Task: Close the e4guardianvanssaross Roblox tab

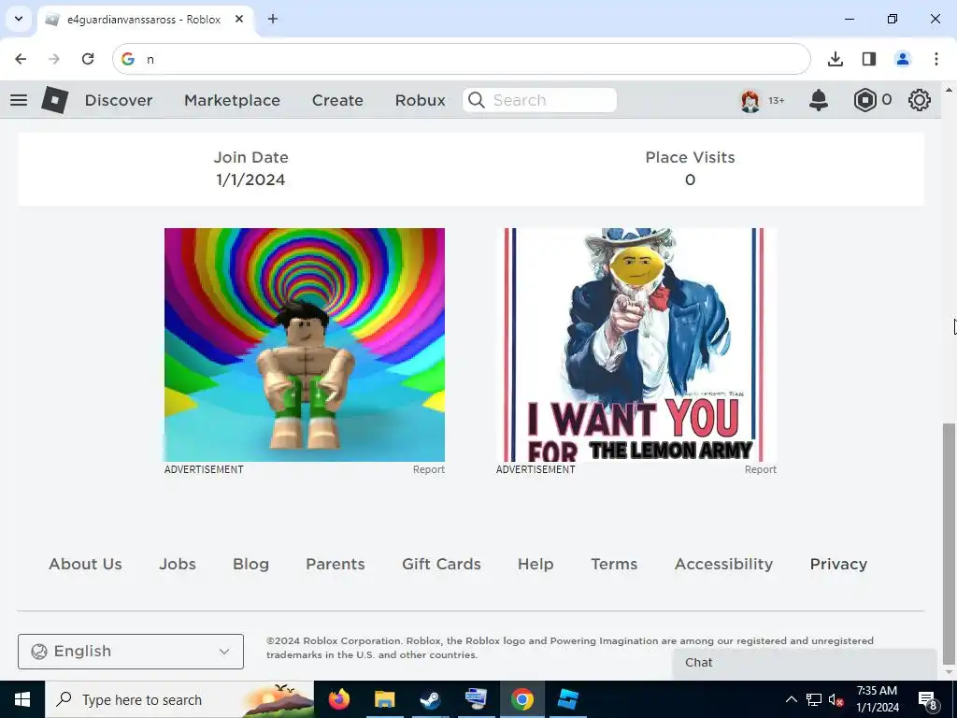Action: coord(239,19)
